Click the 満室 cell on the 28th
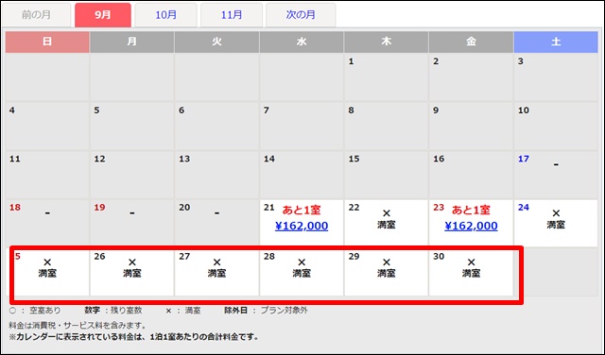The height and width of the screenshot is (355, 605). click(302, 272)
